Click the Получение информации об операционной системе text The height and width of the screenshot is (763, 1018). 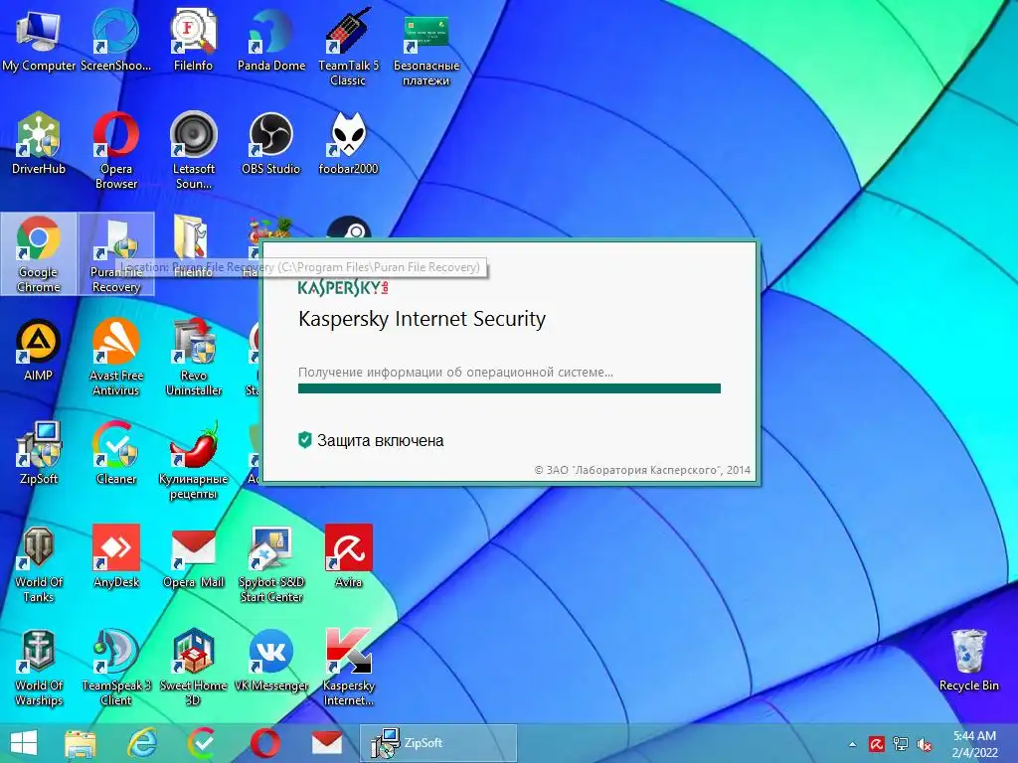tap(455, 373)
